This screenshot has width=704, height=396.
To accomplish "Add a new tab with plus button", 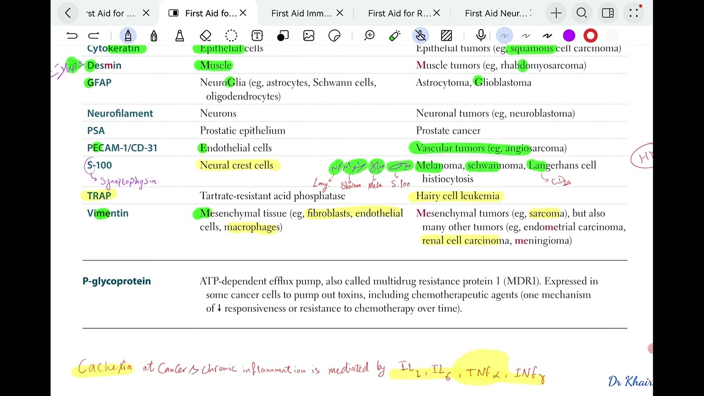I will pos(556,13).
